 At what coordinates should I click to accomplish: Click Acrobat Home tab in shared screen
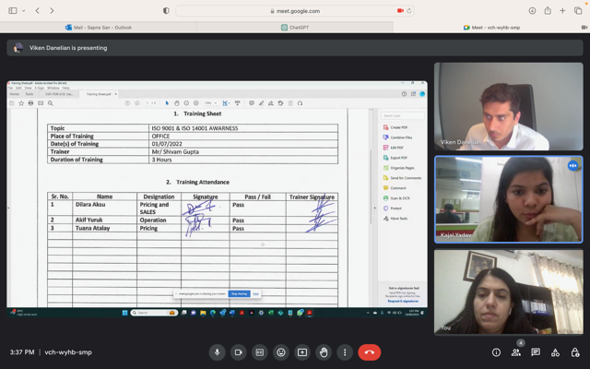[x=15, y=94]
